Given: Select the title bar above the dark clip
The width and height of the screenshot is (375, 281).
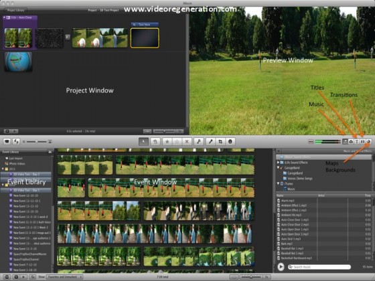Looking at the screenshot, I should pyautogui.click(x=145, y=24).
